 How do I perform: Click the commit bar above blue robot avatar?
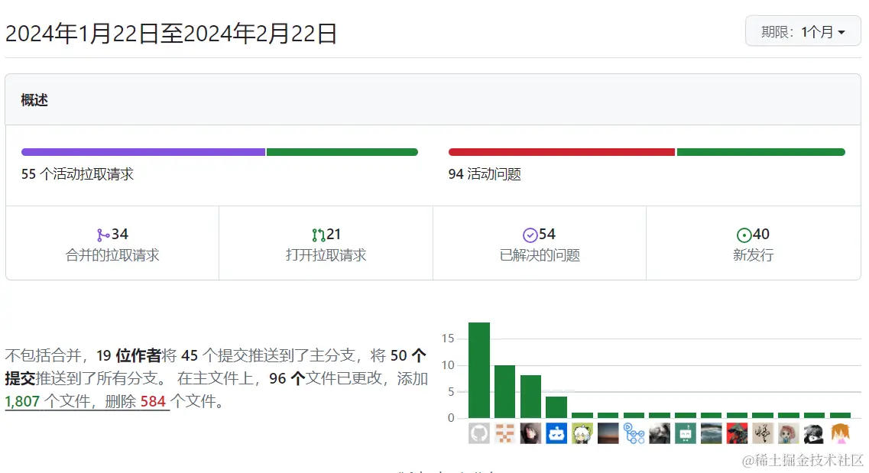pos(556,407)
